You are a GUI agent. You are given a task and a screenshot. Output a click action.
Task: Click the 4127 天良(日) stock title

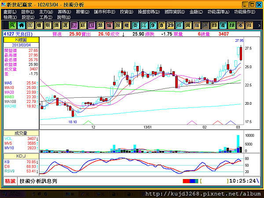click(18, 34)
